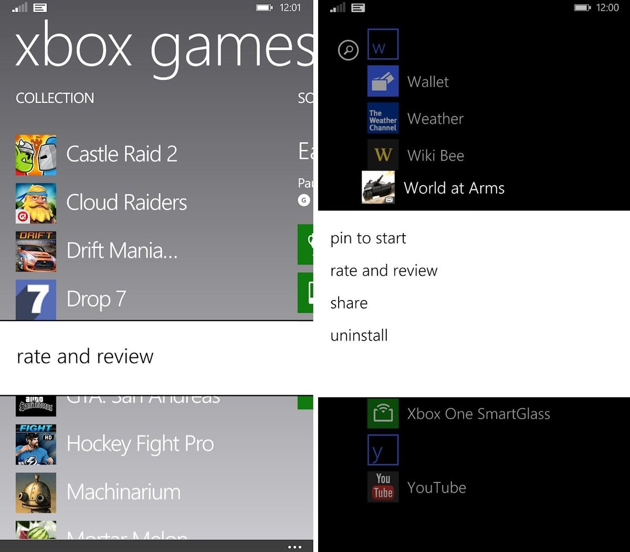The height and width of the screenshot is (552, 630).
Task: Open World at Arms from the list
Action: [x=454, y=188]
